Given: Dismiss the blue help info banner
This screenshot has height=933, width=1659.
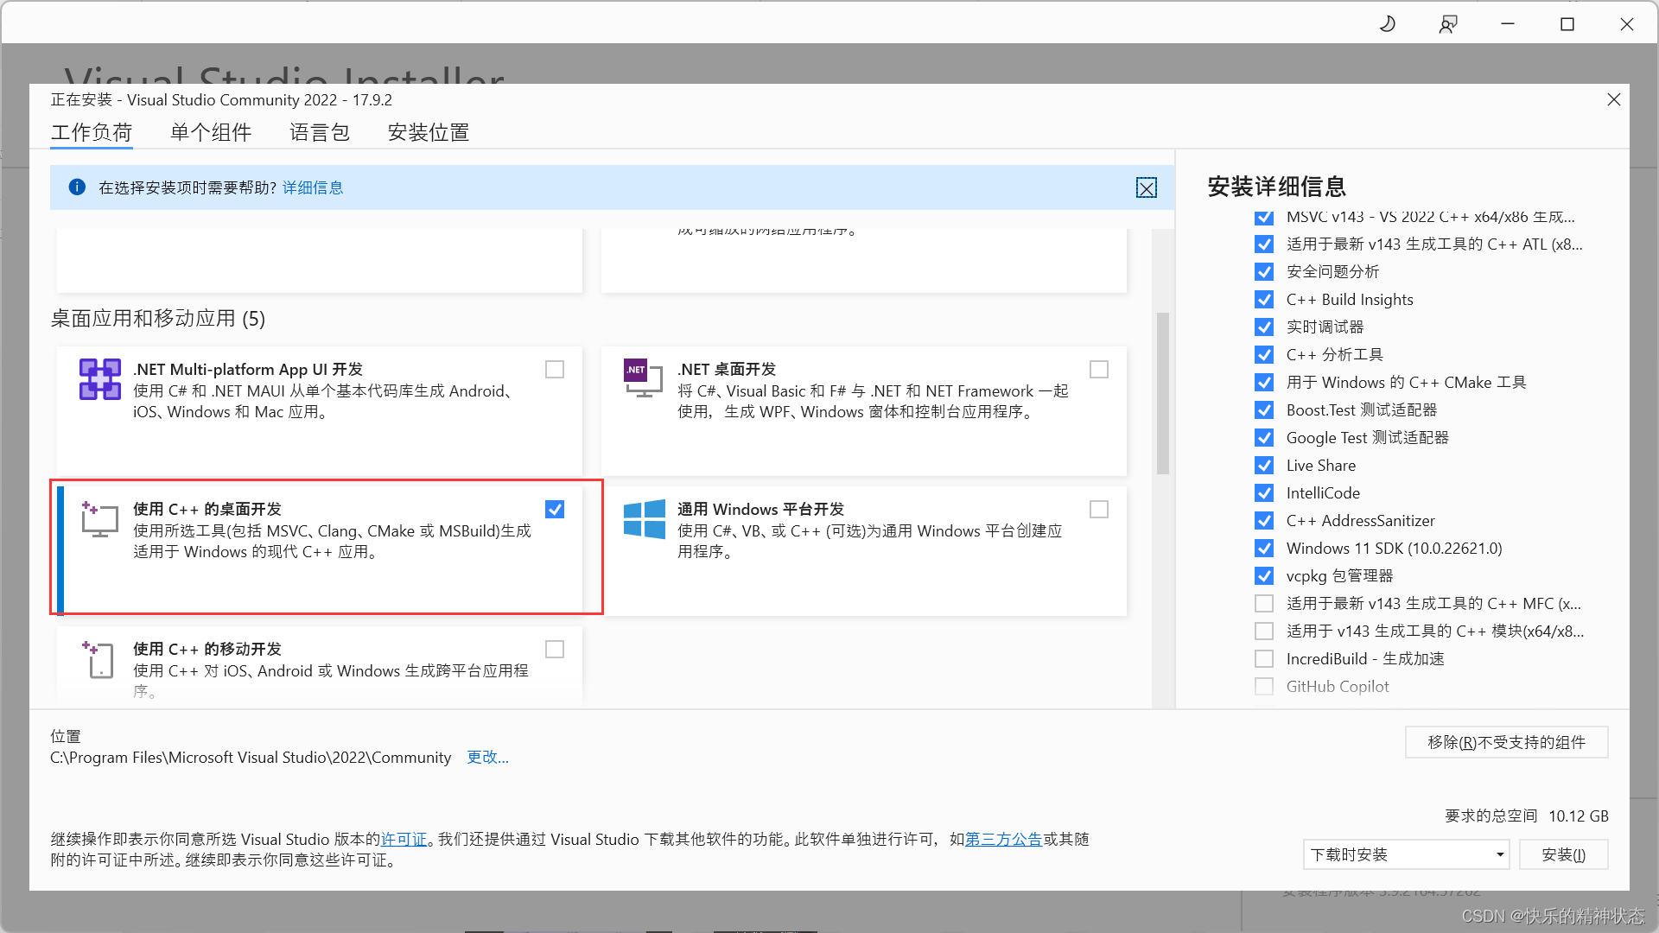Looking at the screenshot, I should click(x=1146, y=188).
